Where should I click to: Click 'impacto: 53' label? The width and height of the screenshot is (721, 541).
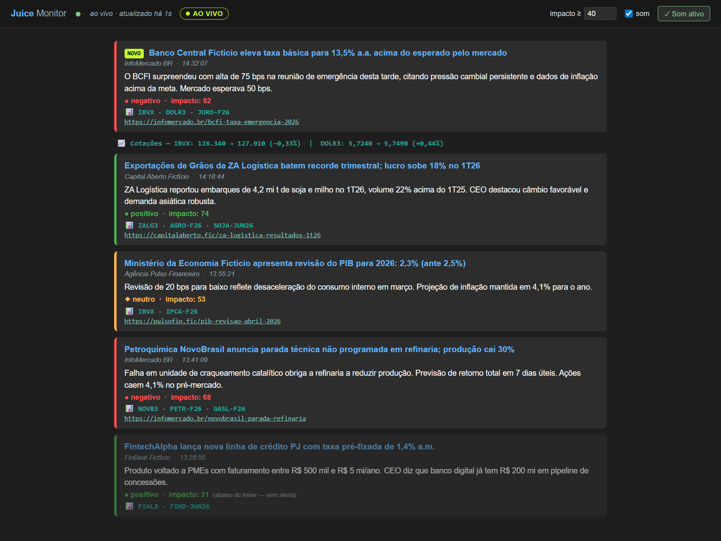pyautogui.click(x=185, y=299)
